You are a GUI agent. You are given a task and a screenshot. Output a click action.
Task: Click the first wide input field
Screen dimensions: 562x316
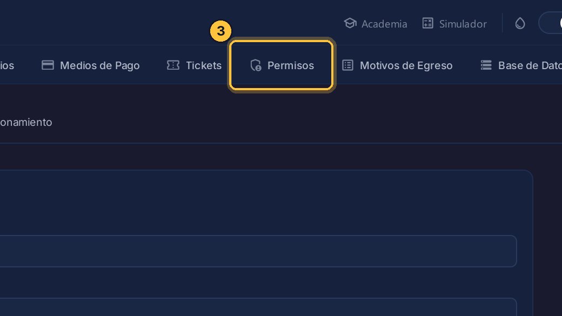tap(258, 251)
